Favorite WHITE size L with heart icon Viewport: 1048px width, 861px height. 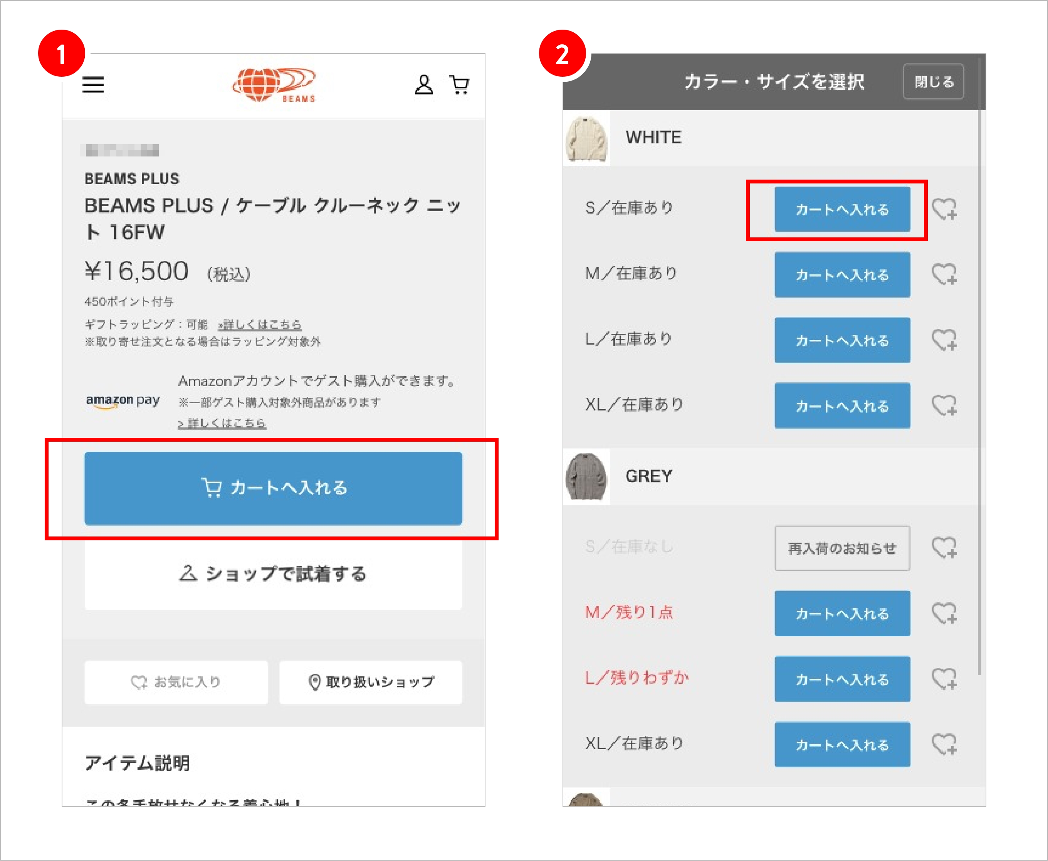944,340
